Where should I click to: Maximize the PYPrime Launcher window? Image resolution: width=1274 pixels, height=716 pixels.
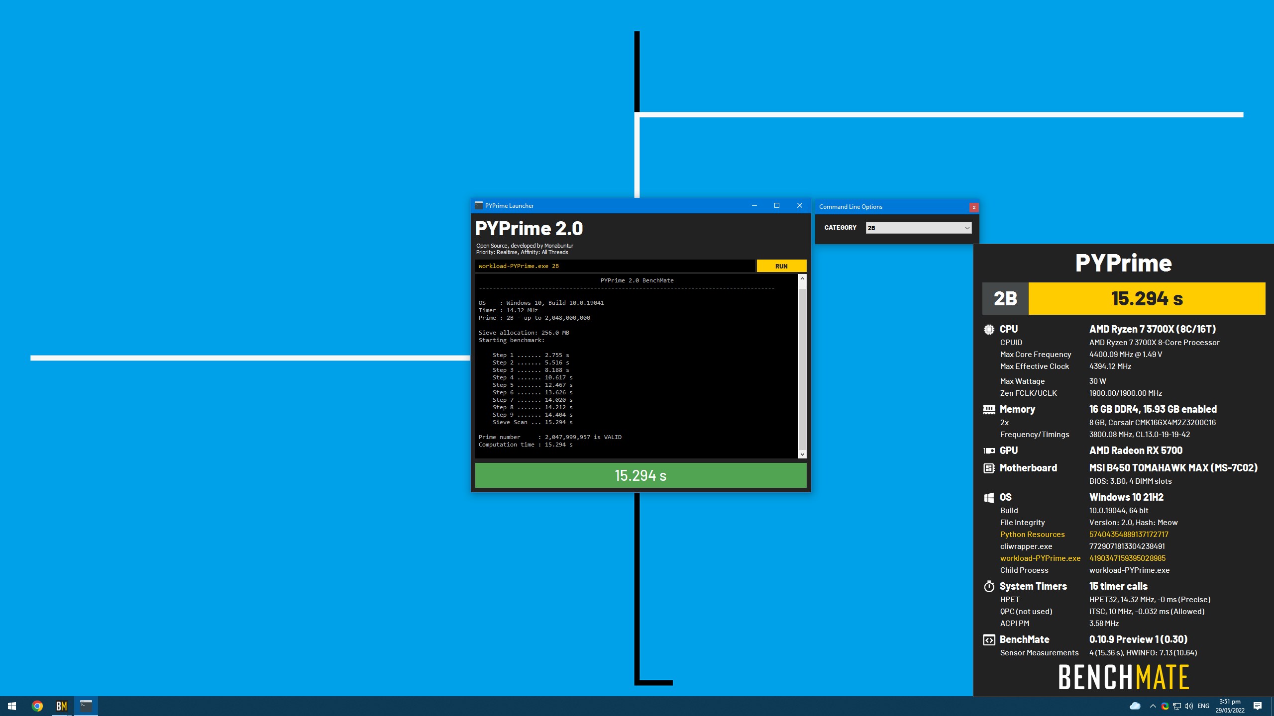coord(777,205)
